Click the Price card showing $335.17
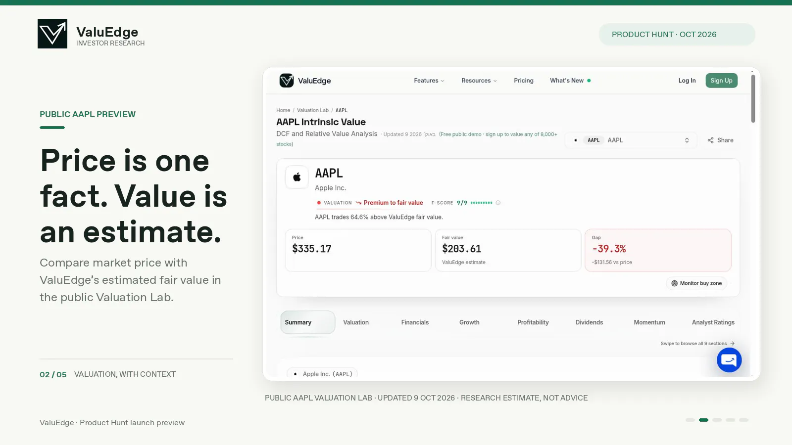 358,250
